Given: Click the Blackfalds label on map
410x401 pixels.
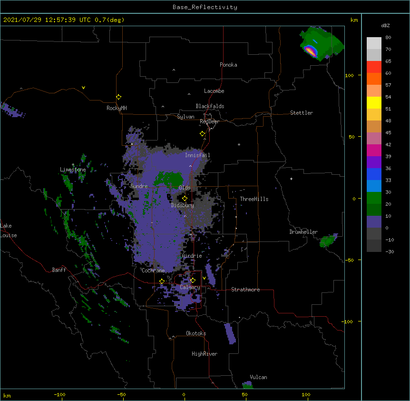Looking at the screenshot, I should tap(210, 106).
